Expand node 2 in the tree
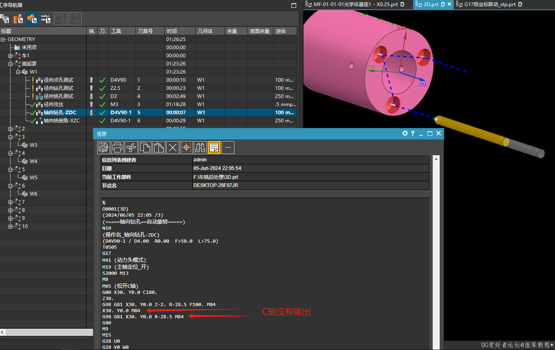 tap(11, 129)
